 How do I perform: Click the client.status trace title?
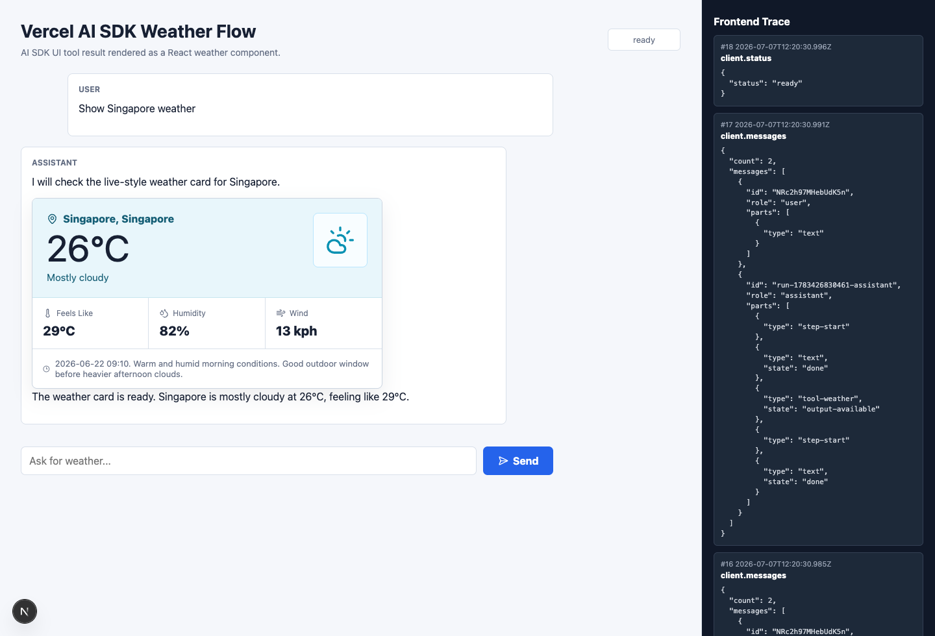coord(746,58)
